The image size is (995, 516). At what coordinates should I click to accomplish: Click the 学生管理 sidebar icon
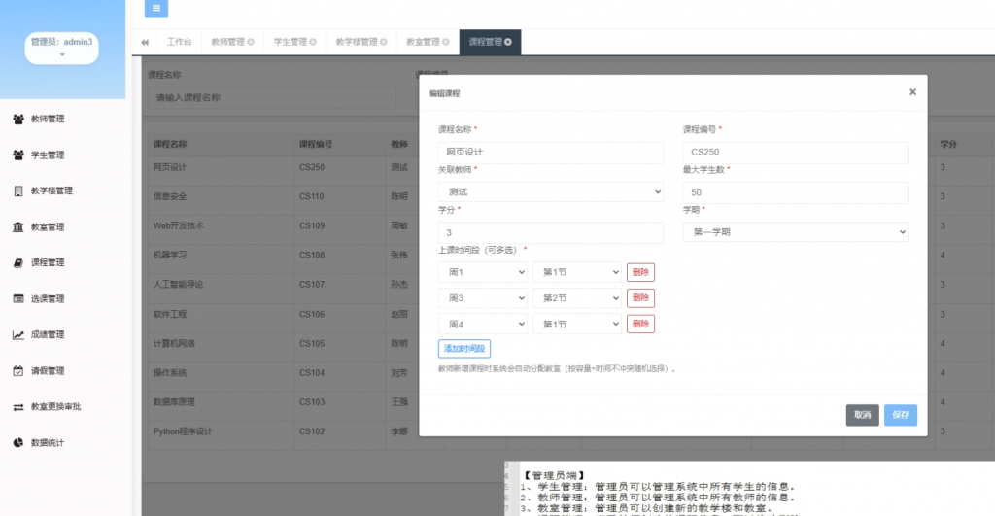[x=18, y=155]
